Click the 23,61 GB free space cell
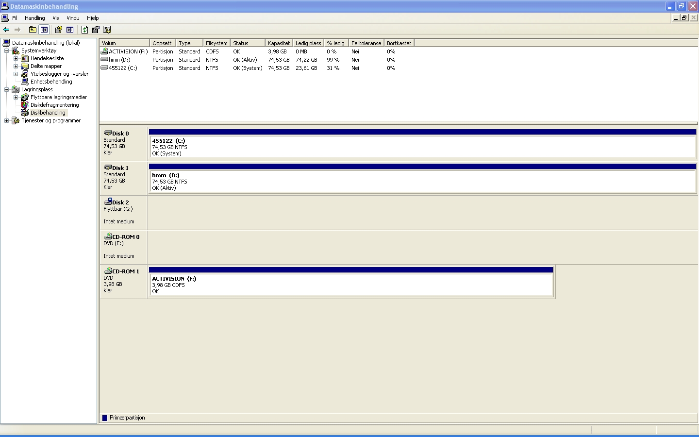This screenshot has width=699, height=437. (x=306, y=68)
